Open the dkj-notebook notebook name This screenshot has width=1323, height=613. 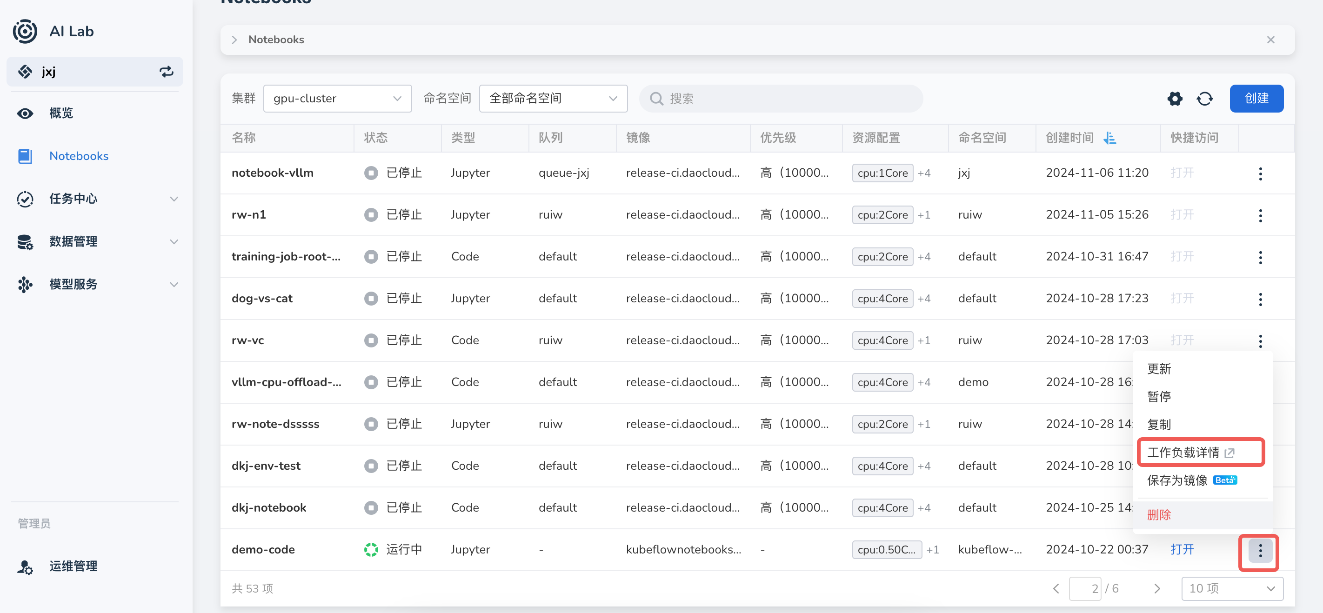pyautogui.click(x=268, y=508)
